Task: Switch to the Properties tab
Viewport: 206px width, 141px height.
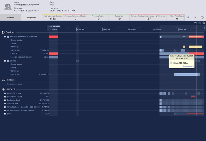Action: [x=32, y=17]
